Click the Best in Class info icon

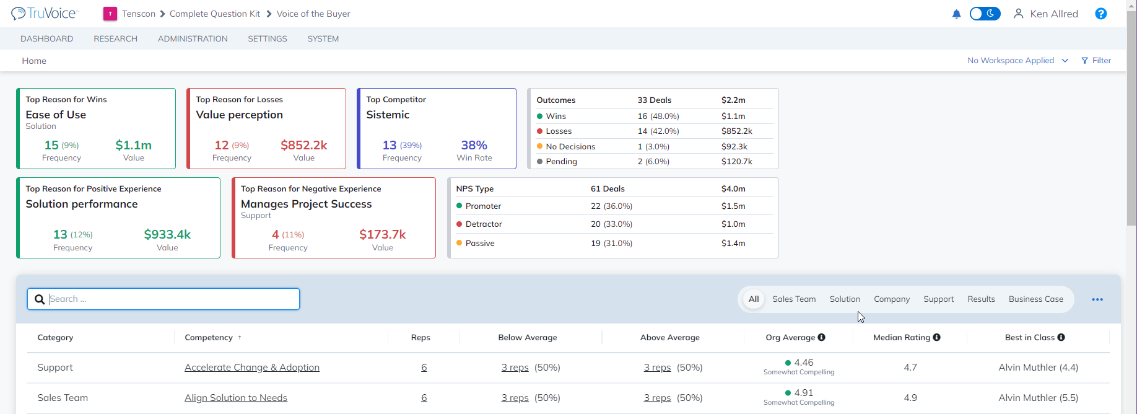point(1061,337)
